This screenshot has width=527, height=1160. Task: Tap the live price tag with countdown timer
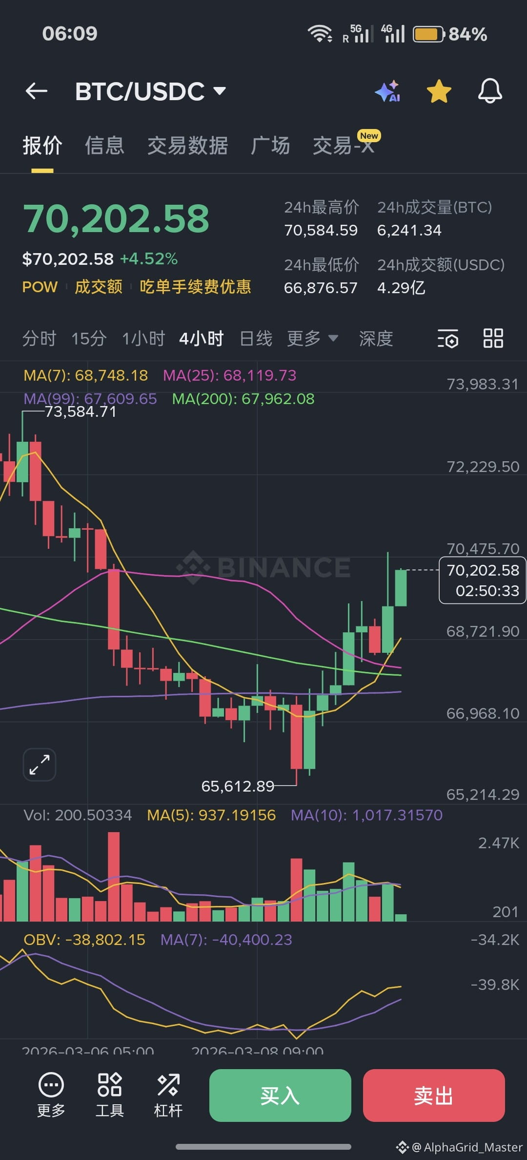[x=483, y=580]
